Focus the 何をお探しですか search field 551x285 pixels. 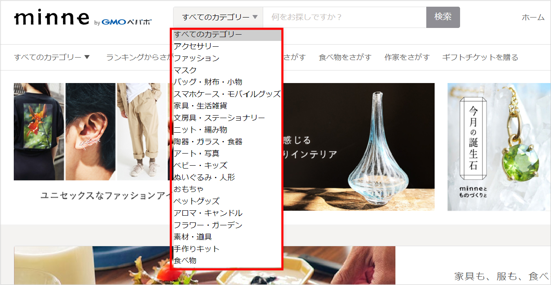345,17
